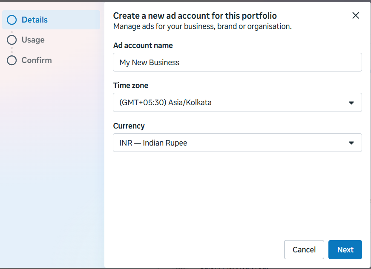Click inside the Ad account name field

tap(237, 62)
